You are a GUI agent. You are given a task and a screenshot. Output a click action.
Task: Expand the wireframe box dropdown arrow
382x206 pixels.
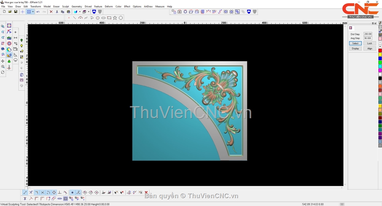click(88, 12)
